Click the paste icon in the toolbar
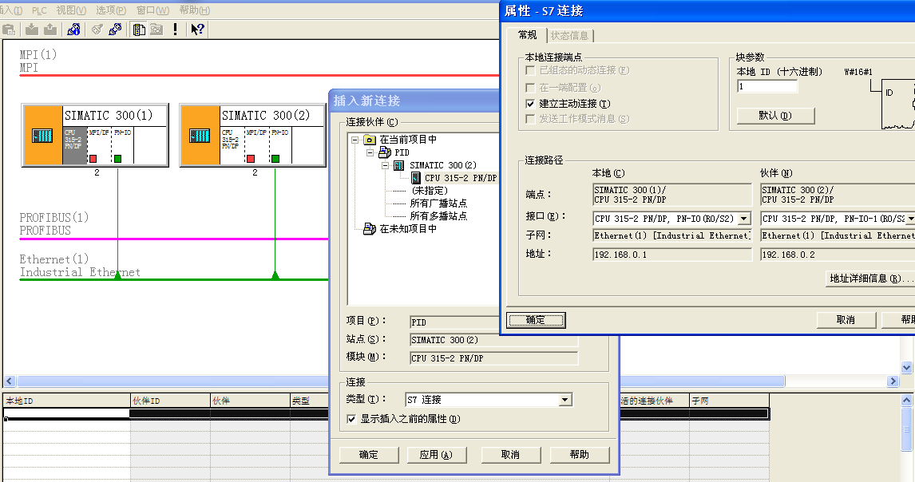The image size is (915, 482). click(x=8, y=30)
